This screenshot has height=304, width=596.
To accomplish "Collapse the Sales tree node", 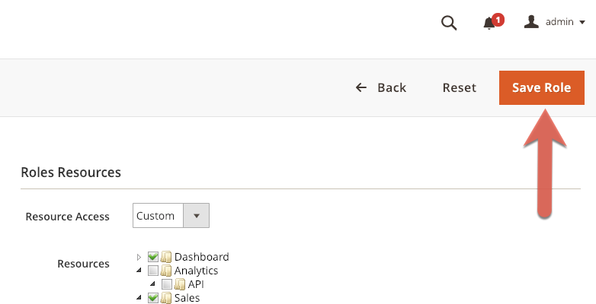I will point(139,298).
